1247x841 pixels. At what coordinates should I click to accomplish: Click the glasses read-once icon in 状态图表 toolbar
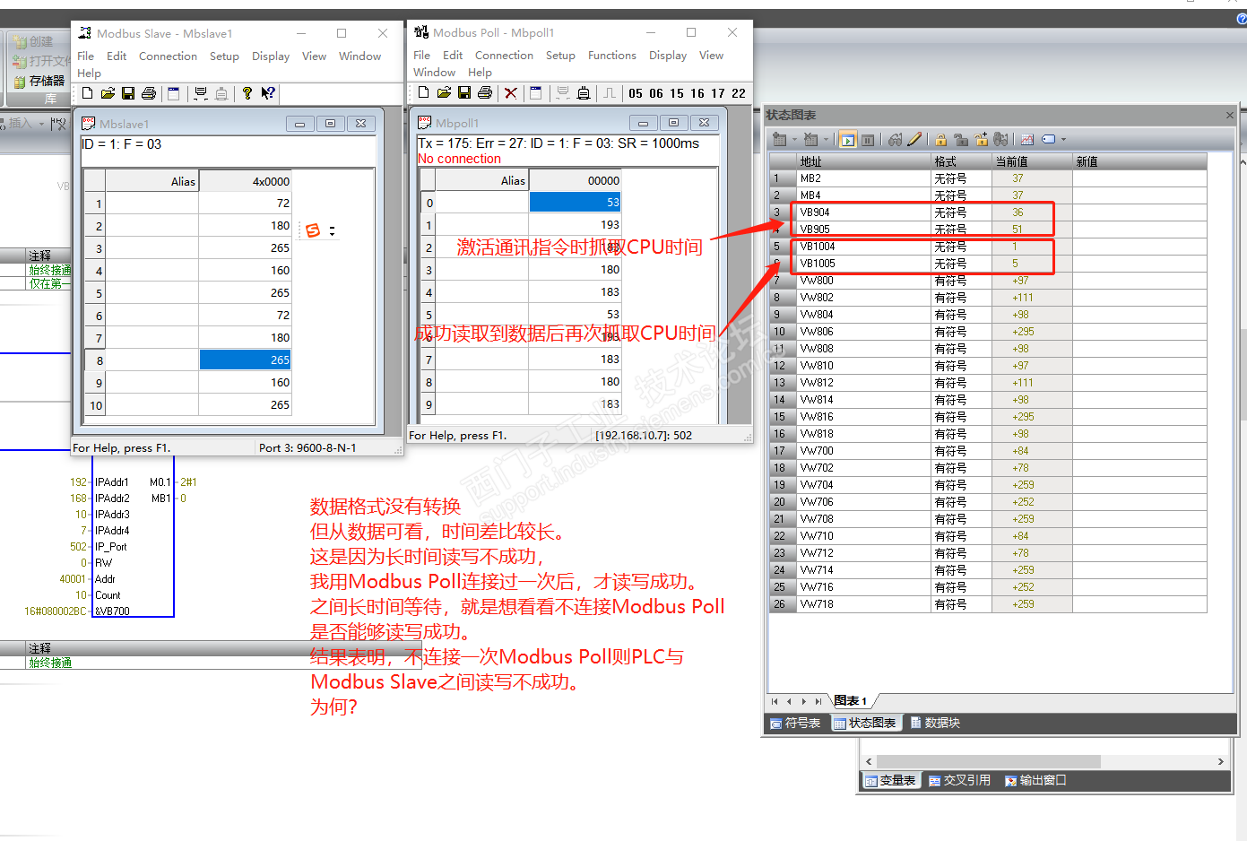pos(895,139)
